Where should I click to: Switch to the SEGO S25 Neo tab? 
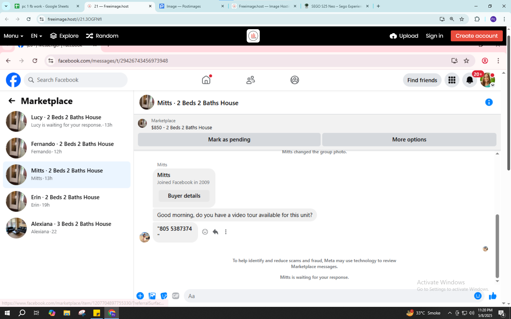336,6
